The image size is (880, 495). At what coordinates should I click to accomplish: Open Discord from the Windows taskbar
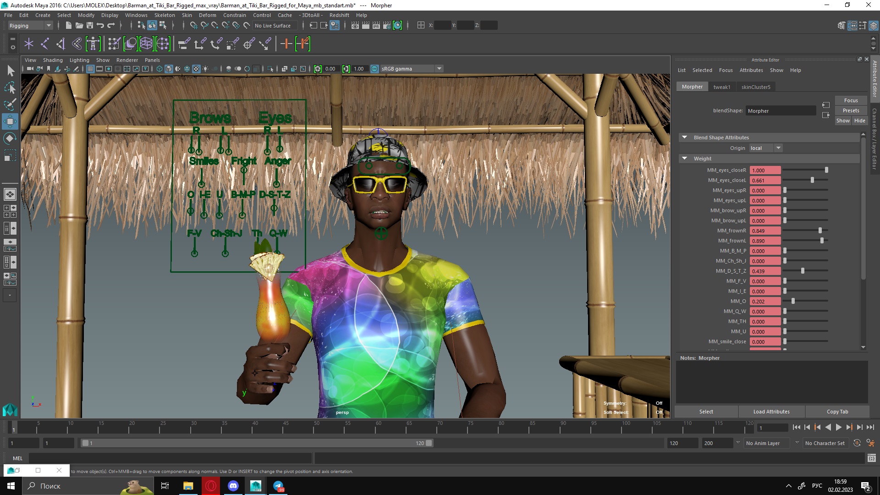point(233,486)
